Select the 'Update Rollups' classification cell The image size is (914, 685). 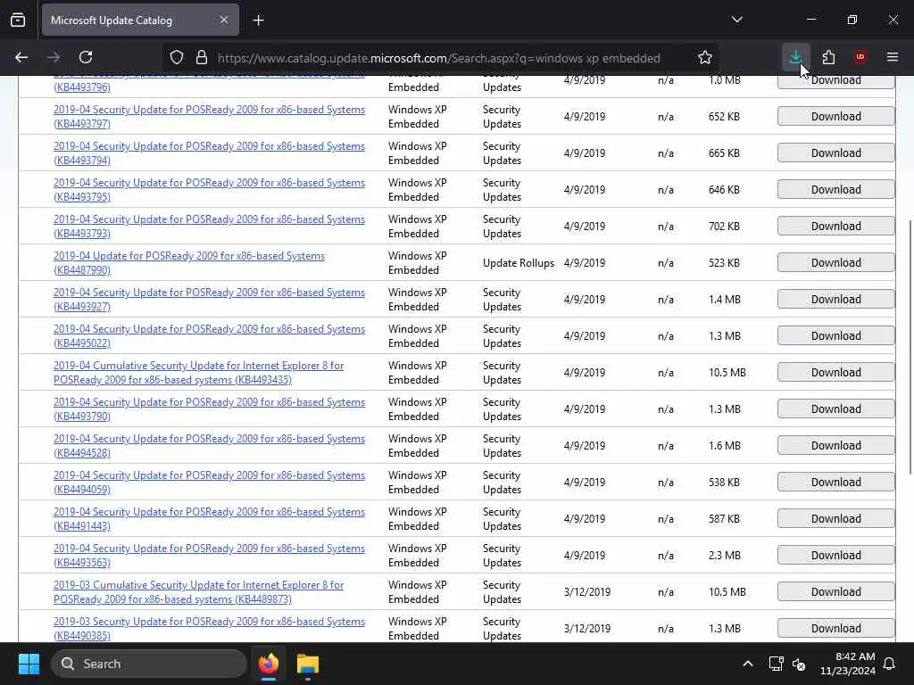point(519,263)
